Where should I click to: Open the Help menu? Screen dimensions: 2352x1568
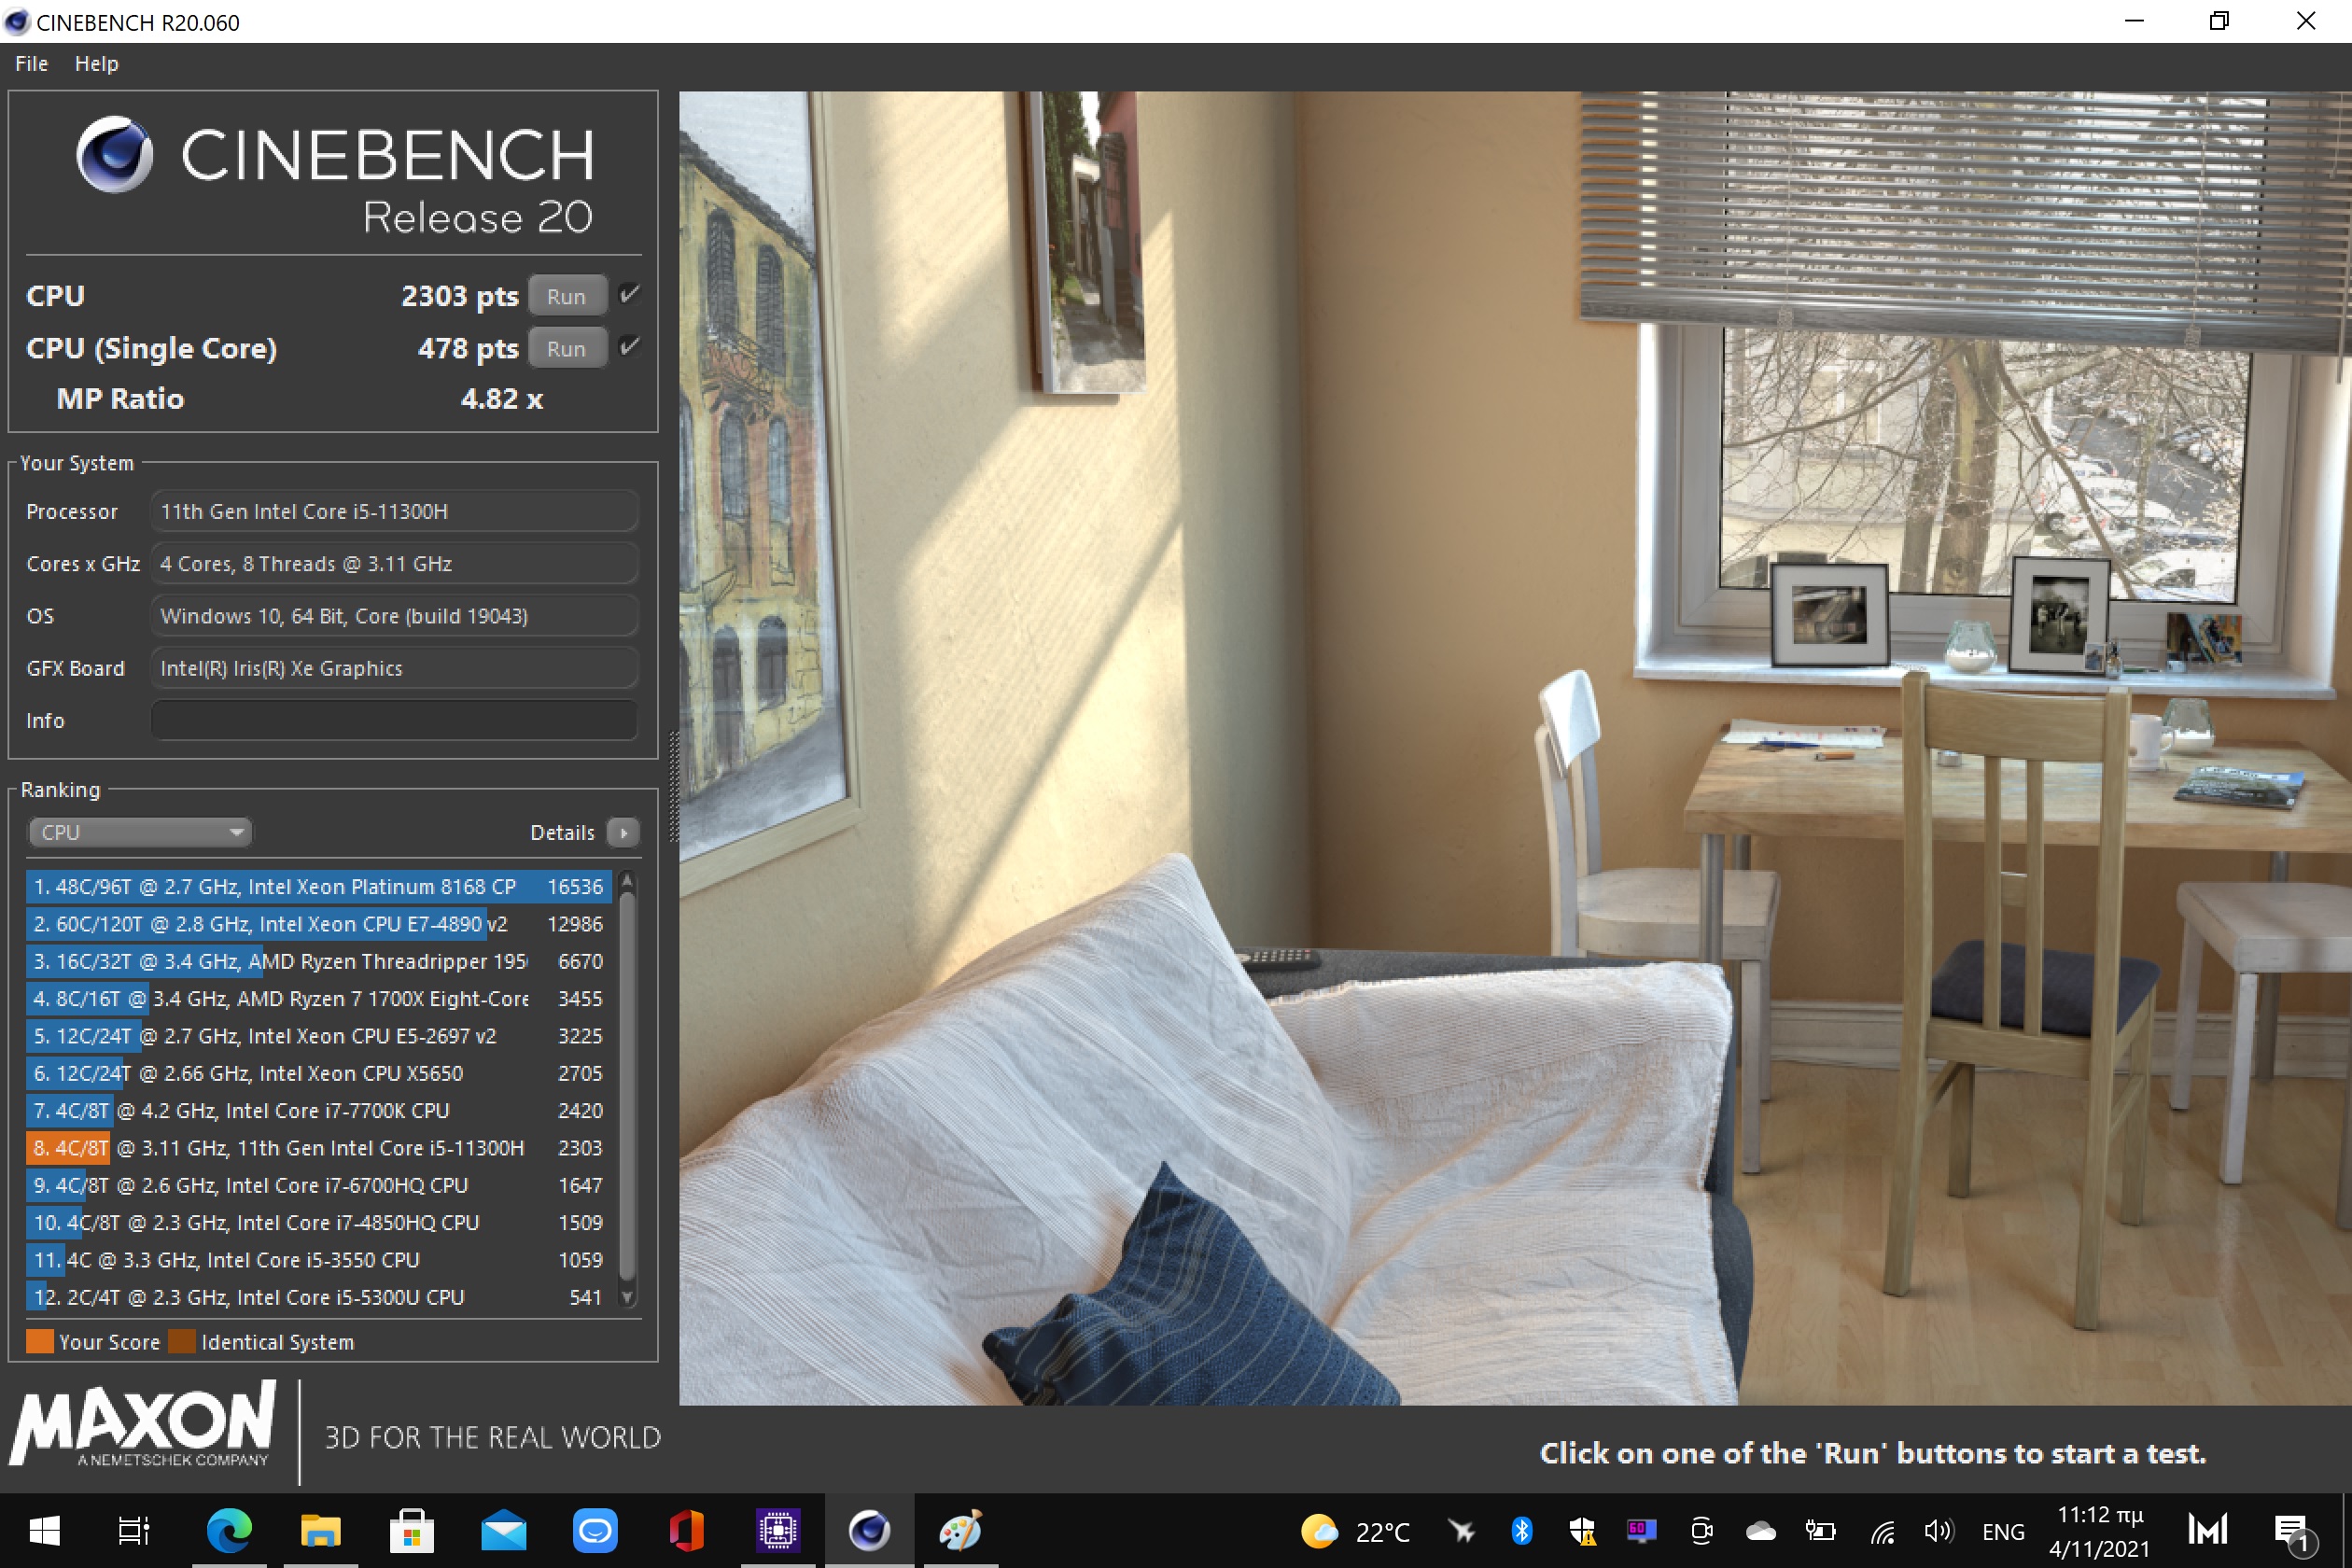[x=96, y=63]
